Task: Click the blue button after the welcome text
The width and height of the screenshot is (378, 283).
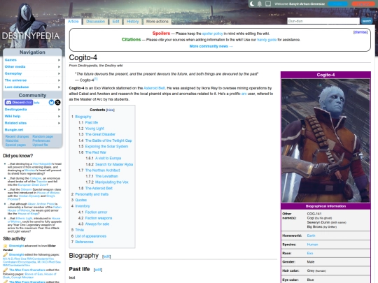Action: pos(338,4)
